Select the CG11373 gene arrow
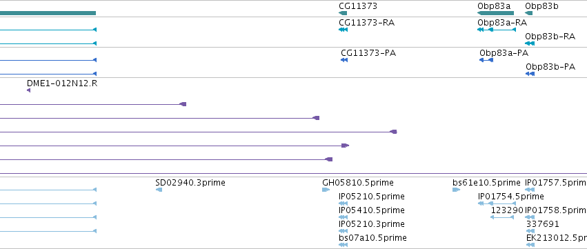Image resolution: width=587 pixels, height=249 pixels. click(x=343, y=13)
